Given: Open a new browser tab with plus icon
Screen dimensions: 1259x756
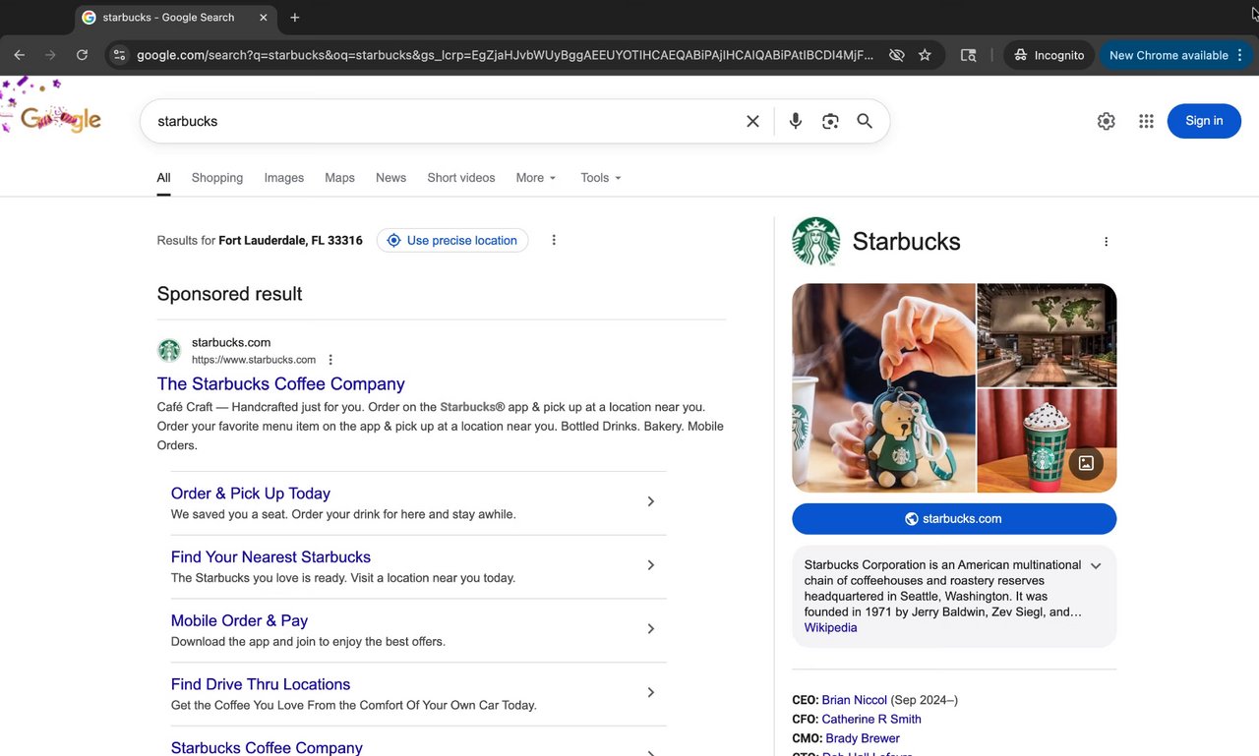Looking at the screenshot, I should tap(295, 18).
